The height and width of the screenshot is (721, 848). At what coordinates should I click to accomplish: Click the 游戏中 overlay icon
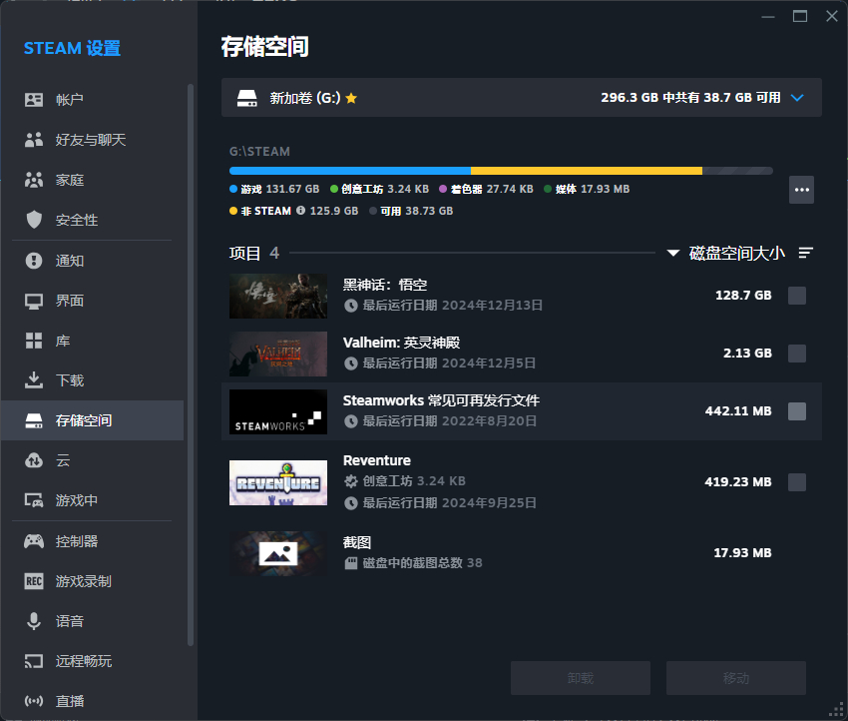pyautogui.click(x=34, y=500)
